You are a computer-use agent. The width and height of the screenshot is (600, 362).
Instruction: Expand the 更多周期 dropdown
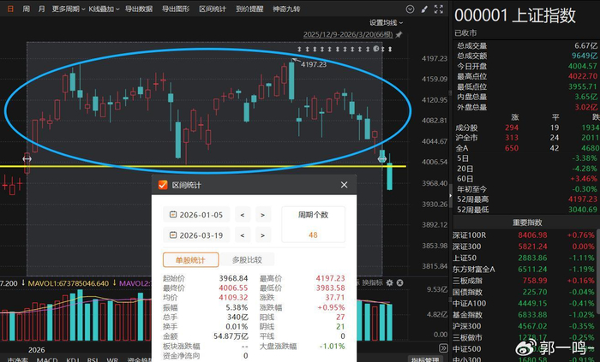69,9
